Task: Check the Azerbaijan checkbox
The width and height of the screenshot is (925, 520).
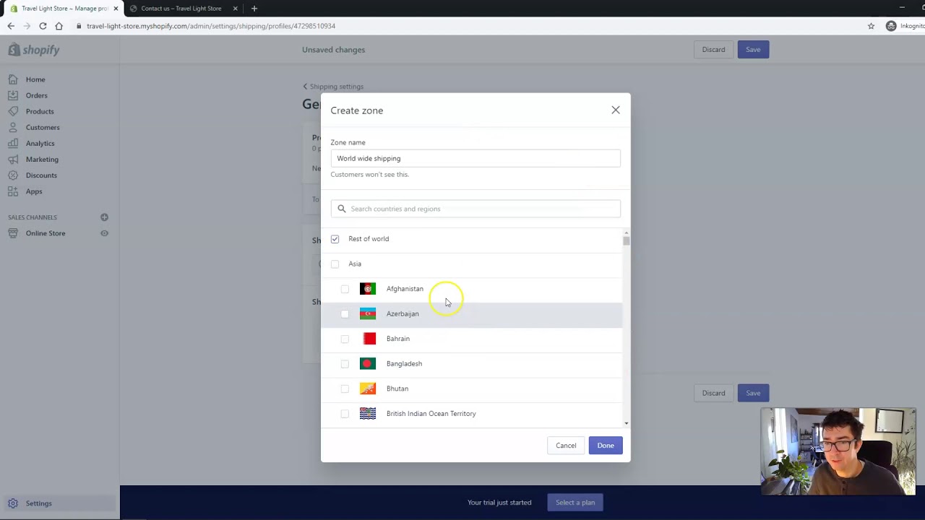Action: click(x=345, y=313)
